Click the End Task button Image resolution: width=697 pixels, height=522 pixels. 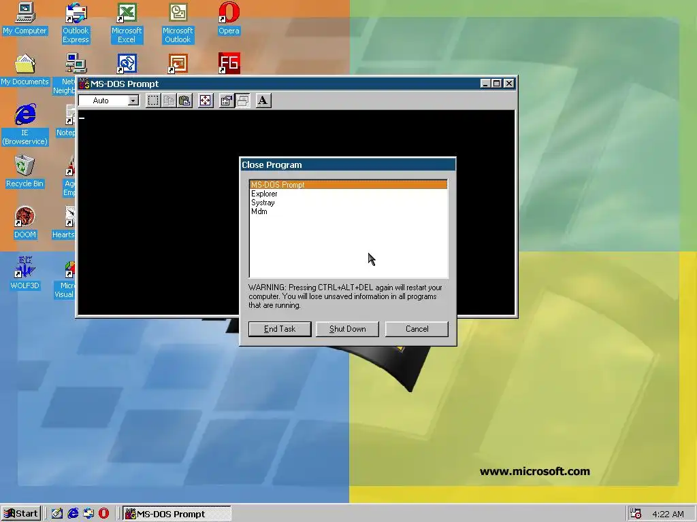coord(280,329)
